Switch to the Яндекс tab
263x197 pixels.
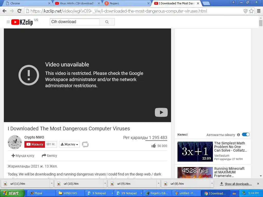127,3
